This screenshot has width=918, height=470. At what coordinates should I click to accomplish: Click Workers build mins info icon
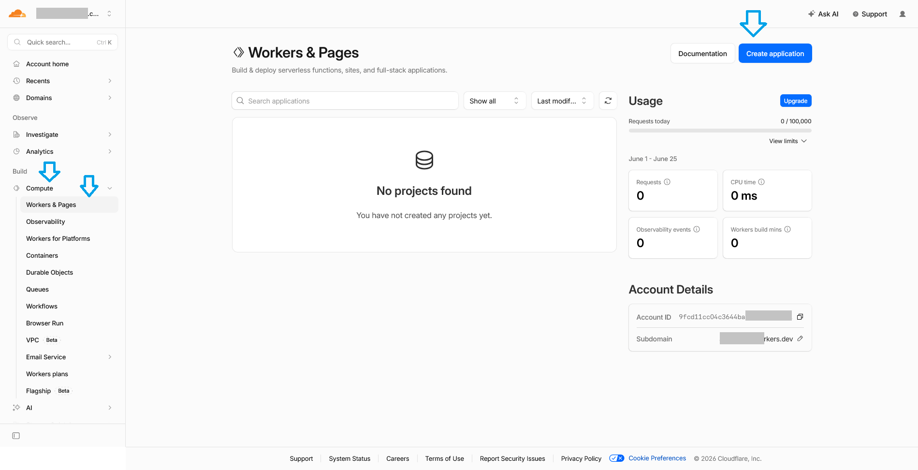(x=787, y=229)
